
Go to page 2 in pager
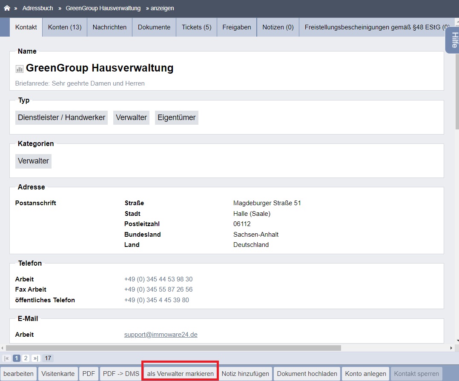click(x=26, y=358)
